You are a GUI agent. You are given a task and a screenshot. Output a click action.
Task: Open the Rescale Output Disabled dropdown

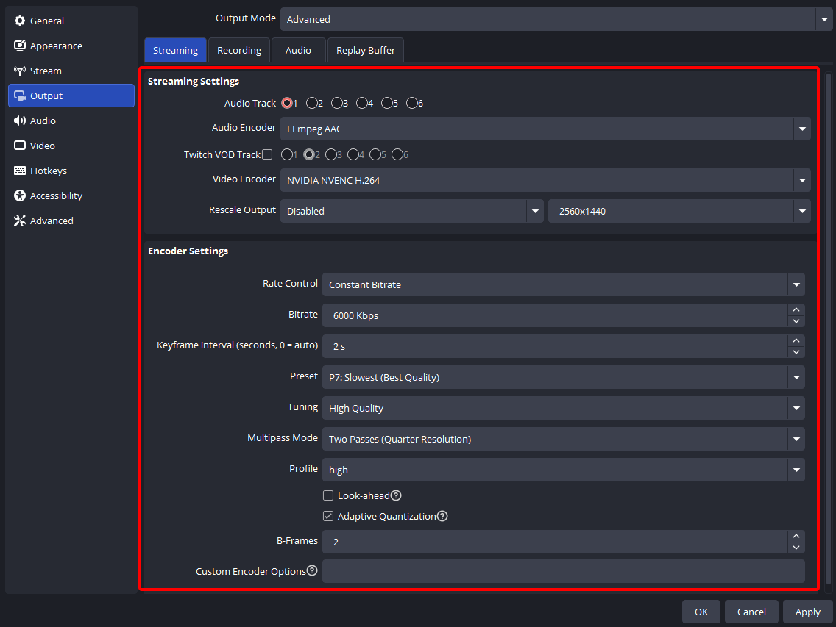click(x=411, y=211)
